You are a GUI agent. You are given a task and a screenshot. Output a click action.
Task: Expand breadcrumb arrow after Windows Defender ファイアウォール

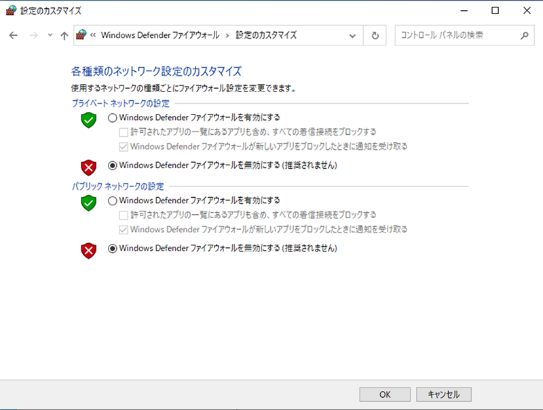click(x=227, y=35)
